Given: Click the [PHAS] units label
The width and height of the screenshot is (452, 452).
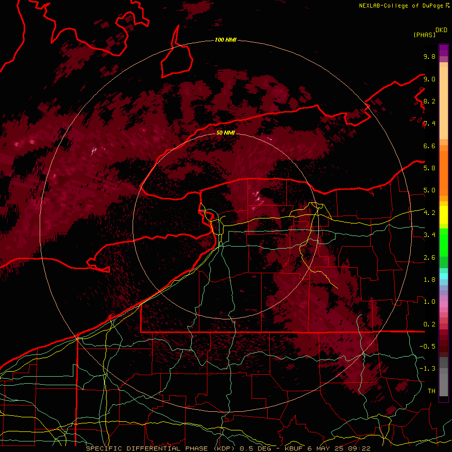Looking at the screenshot, I should (x=424, y=35).
